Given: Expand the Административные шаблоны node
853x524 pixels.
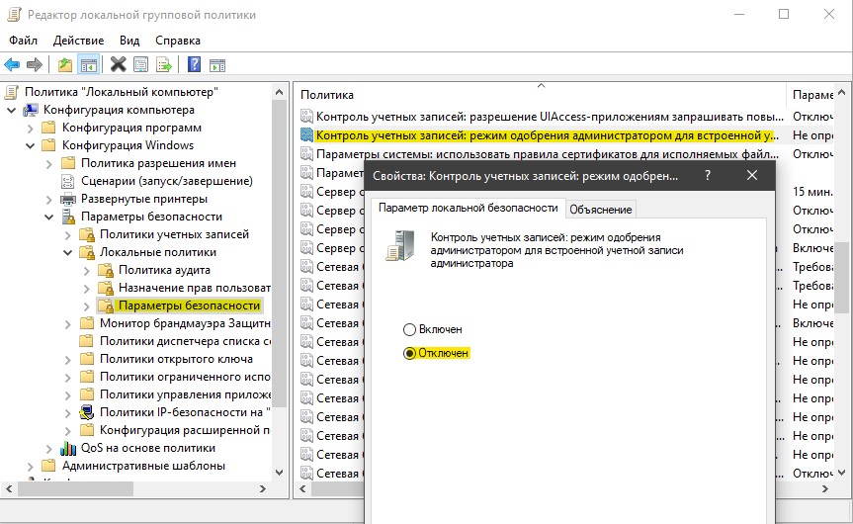Looking at the screenshot, I should 31,467.
